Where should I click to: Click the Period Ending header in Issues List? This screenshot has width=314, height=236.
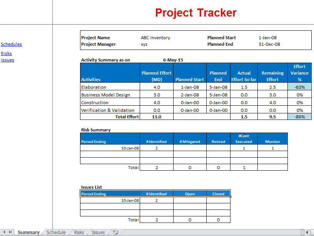(x=110, y=194)
